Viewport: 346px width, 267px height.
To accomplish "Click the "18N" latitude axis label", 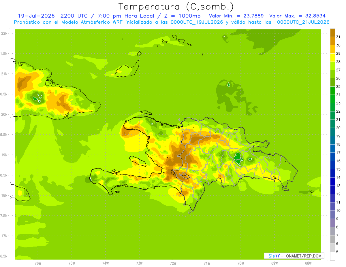I will (5, 195).
